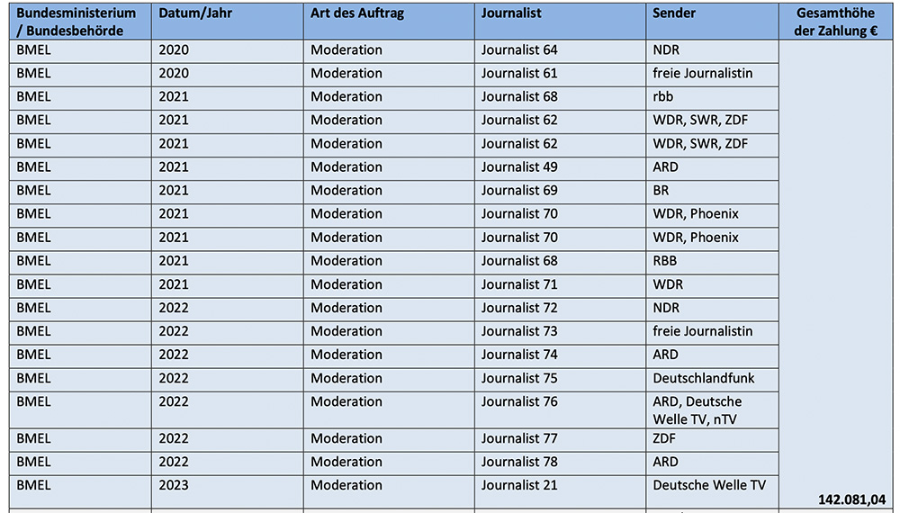This screenshot has height=513, width=900.
Task: Select the 'Datum/Jahr' header cell
Action: [x=228, y=22]
